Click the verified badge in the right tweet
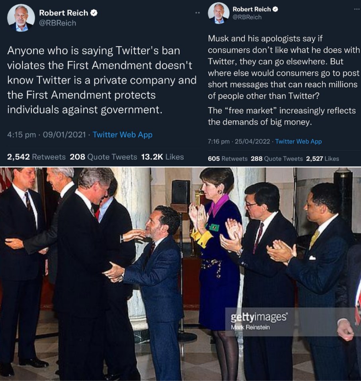Screen dimensions: 361x381 pos(275,9)
